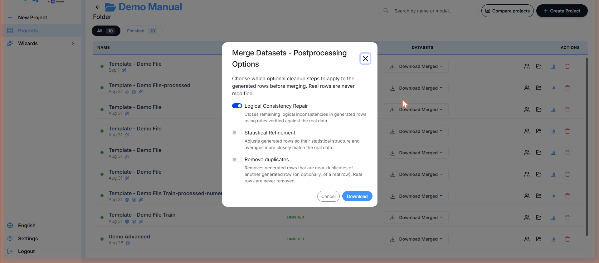Click Create Project button
This screenshot has height=263, width=599.
[562, 11]
